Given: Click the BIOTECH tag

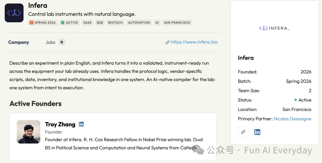Looking at the screenshot, I should click(115, 23).
